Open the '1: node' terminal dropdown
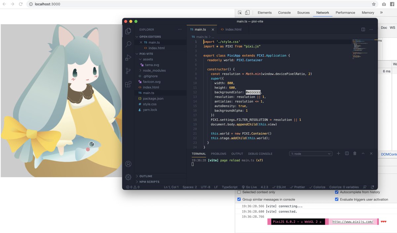397x233 pixels. (x=310, y=153)
